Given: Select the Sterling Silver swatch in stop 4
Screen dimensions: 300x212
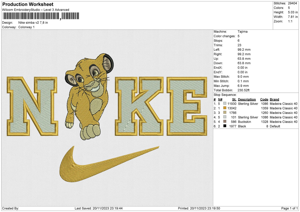Looking at the screenshot, I should 225,117.
